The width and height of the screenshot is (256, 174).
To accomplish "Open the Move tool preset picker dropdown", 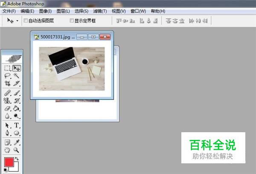I will pyautogui.click(x=17, y=21).
